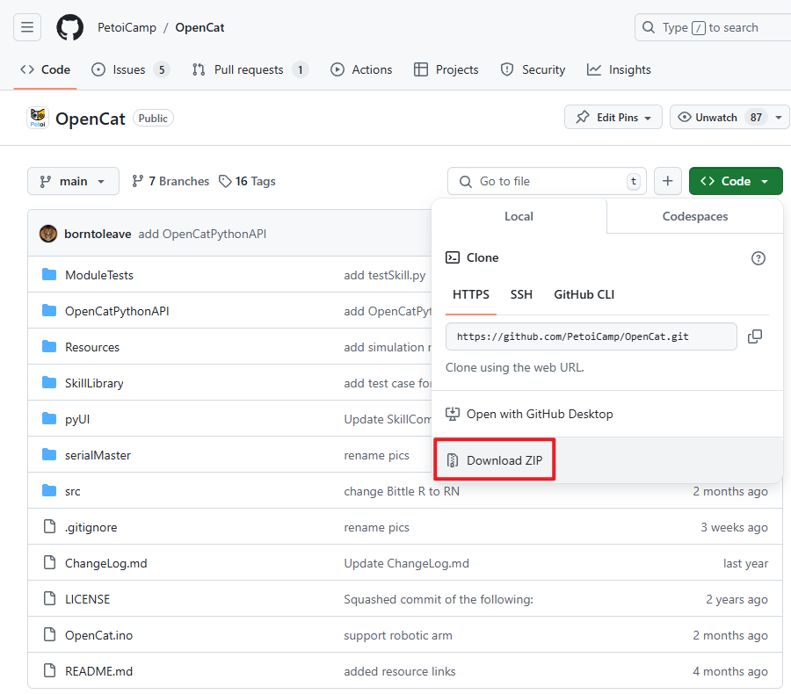Expand the Edit Pins dropdown
This screenshot has height=694, width=791.
pyautogui.click(x=613, y=118)
